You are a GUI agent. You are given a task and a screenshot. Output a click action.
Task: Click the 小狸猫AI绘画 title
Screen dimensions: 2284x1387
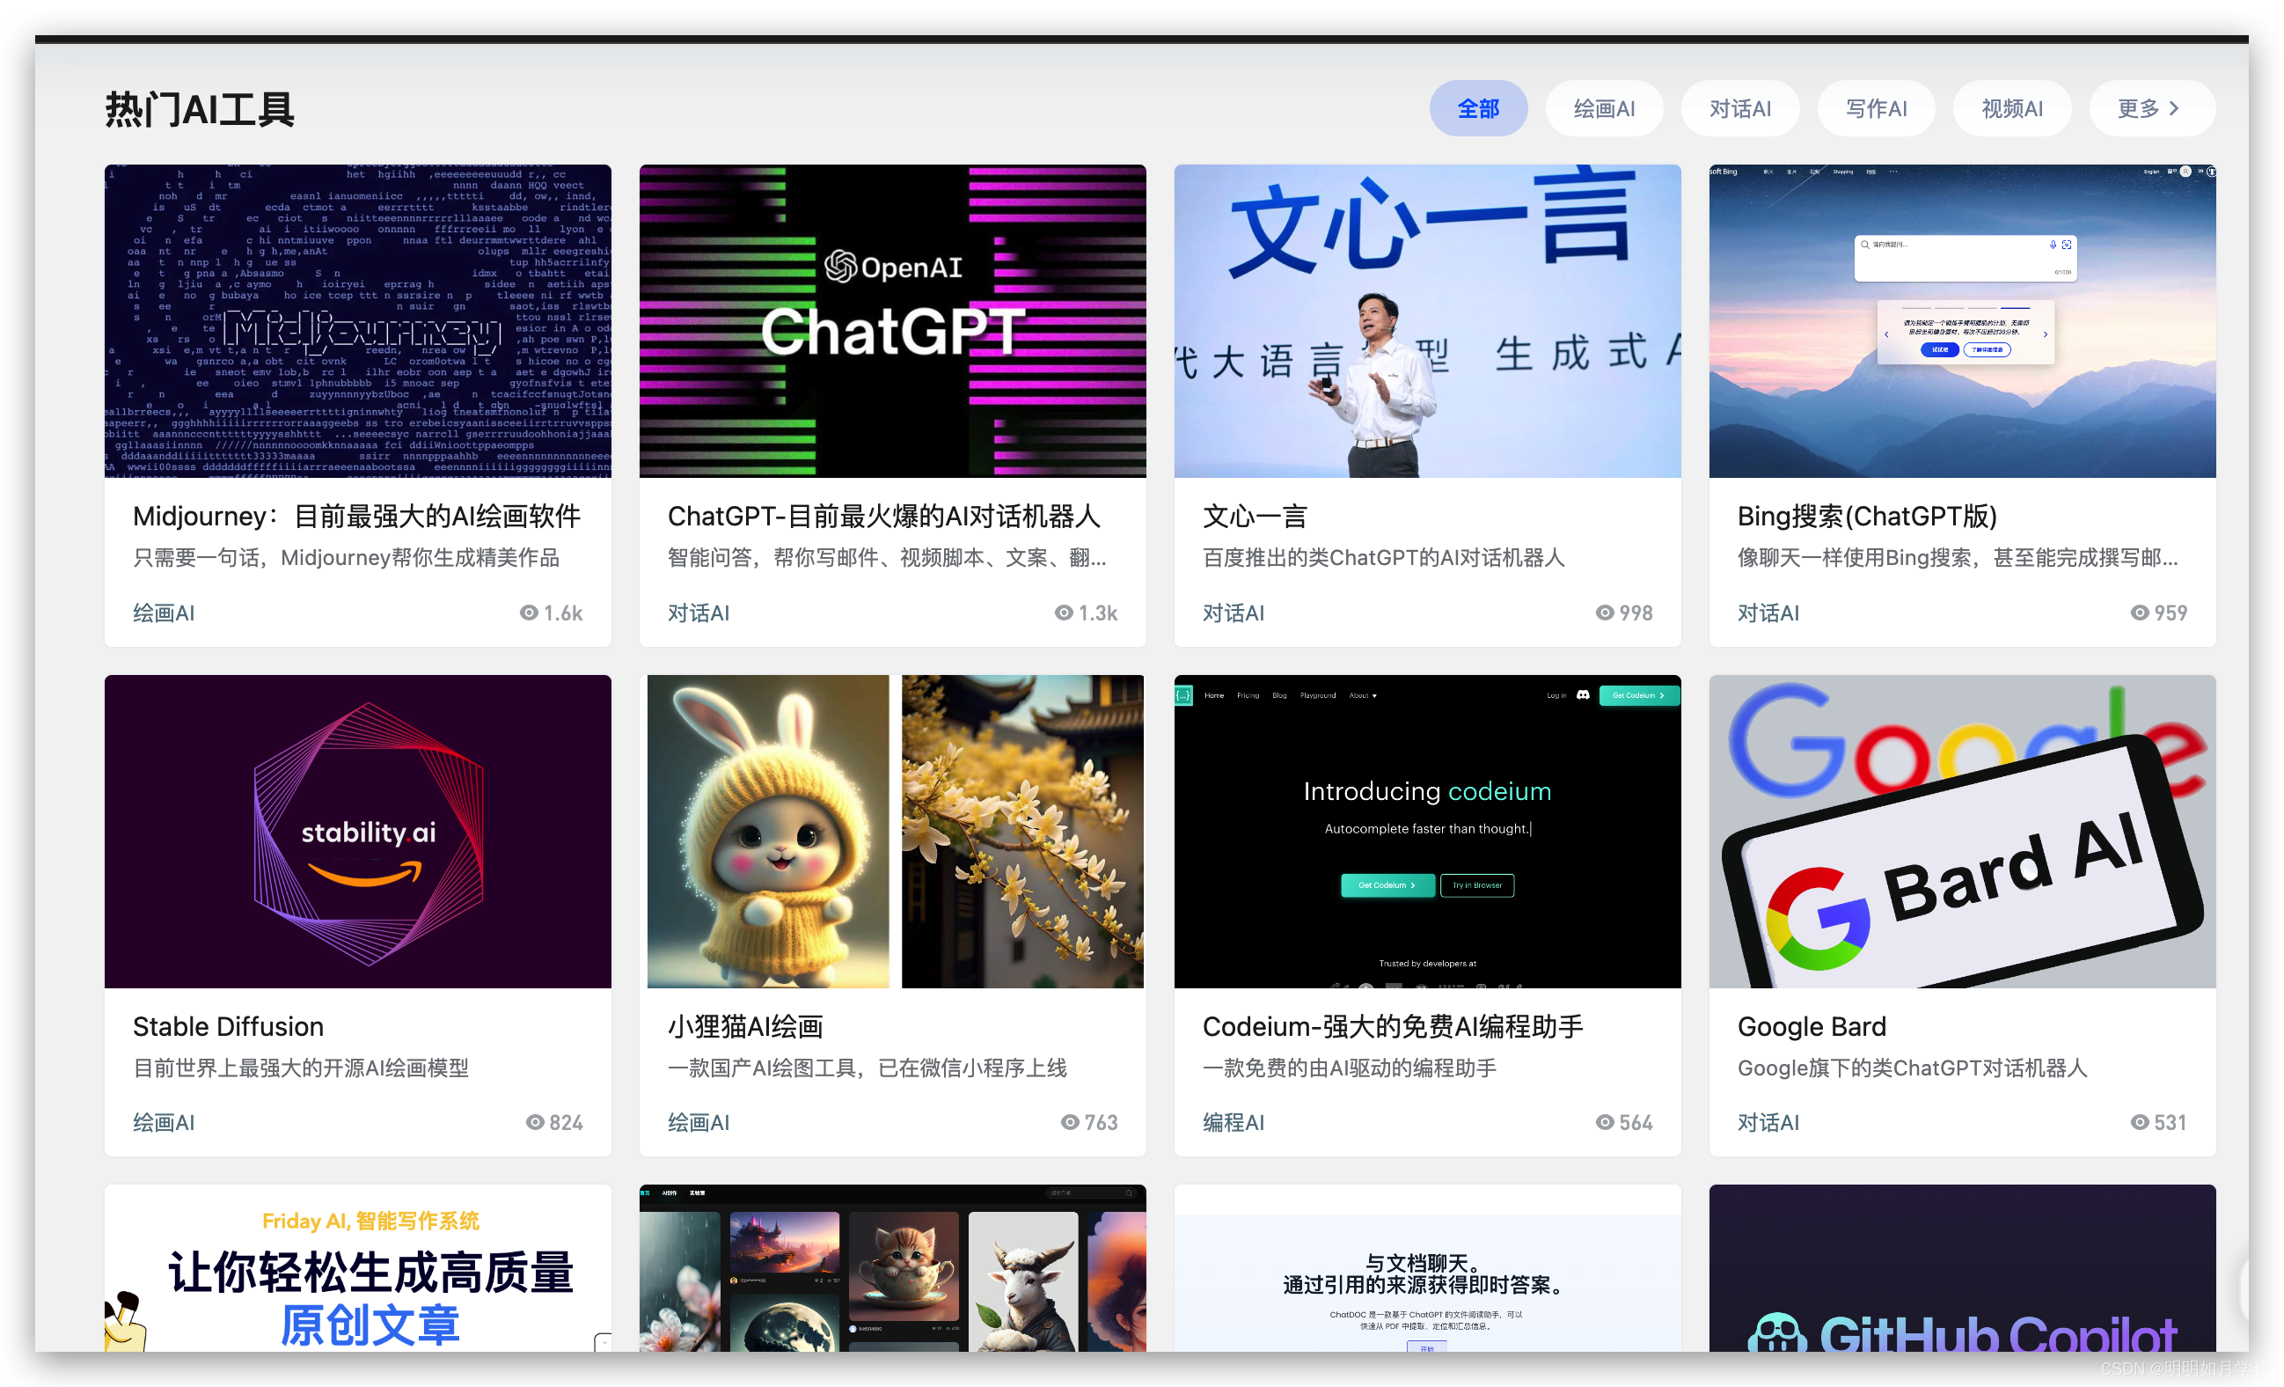point(745,1026)
